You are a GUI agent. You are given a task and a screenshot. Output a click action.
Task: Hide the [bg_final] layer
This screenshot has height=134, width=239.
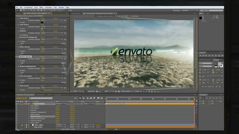[x=16, y=127]
